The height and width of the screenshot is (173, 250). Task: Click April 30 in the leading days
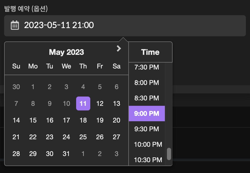coord(16,87)
